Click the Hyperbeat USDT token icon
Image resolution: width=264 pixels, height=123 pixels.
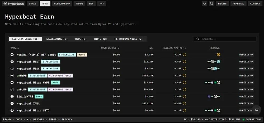coord(12,62)
